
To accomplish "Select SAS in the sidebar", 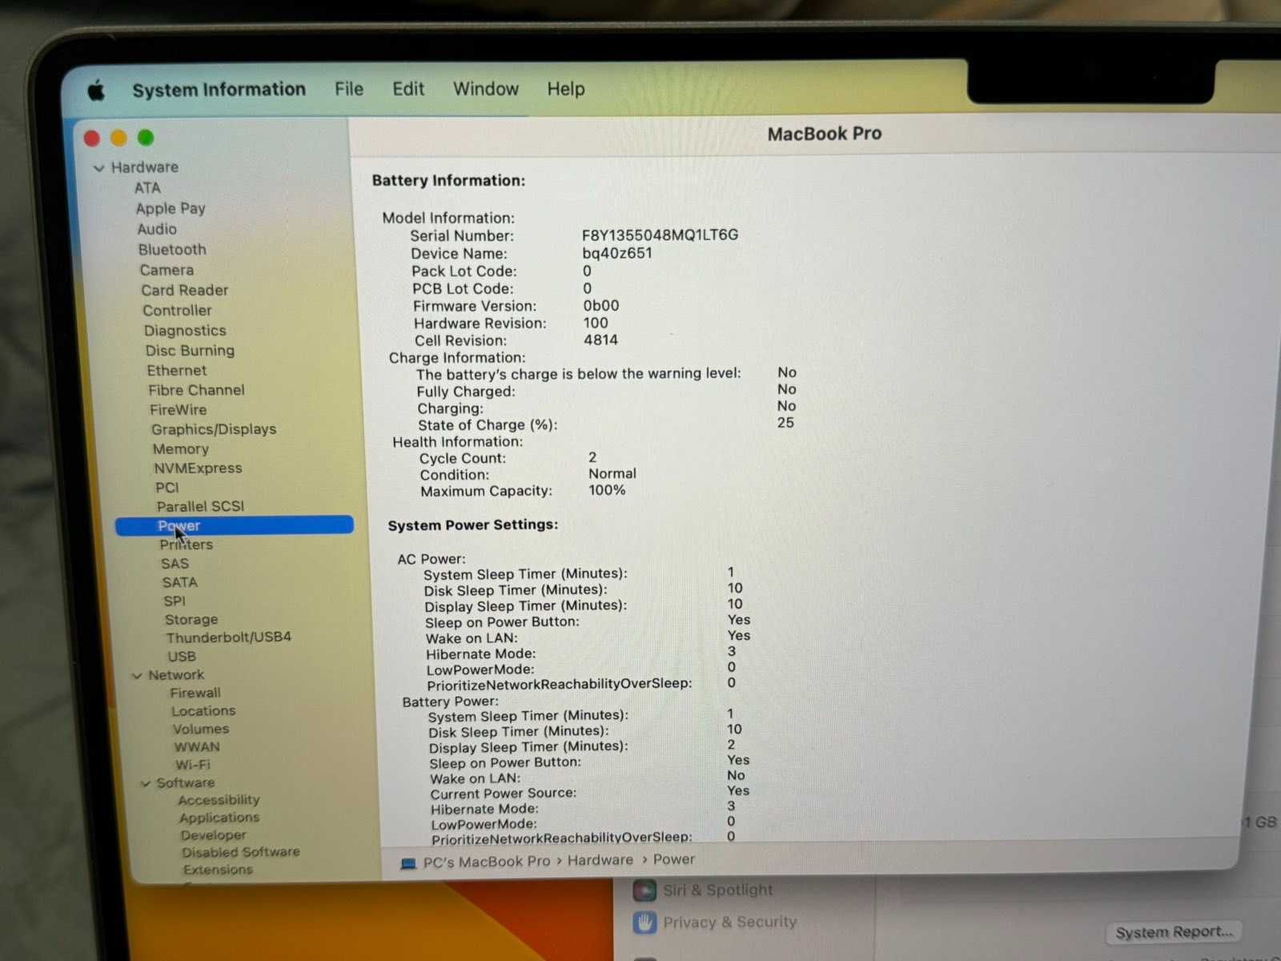I will pyautogui.click(x=175, y=564).
